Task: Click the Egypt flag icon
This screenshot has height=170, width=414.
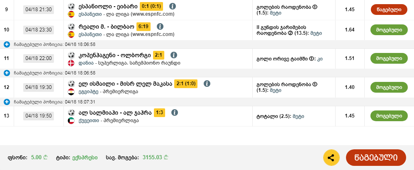Action: point(71,92)
